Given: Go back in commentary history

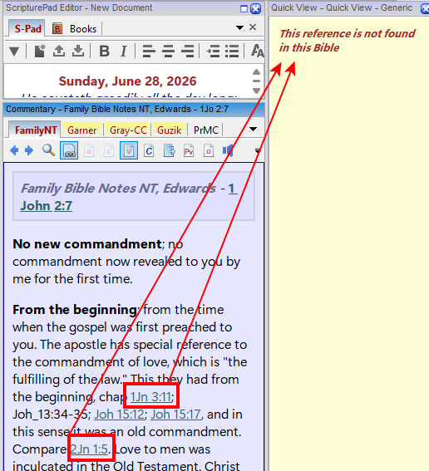Looking at the screenshot, I should pos(14,150).
